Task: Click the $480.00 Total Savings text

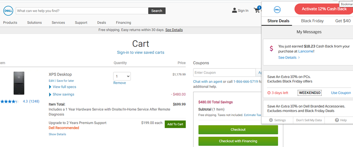Action: tap(215, 102)
